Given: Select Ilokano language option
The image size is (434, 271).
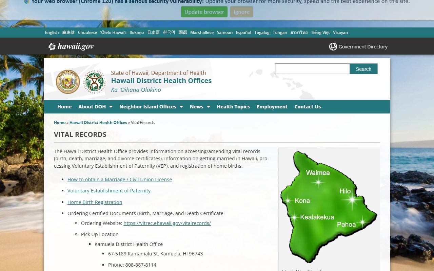Looking at the screenshot, I should [137, 33].
